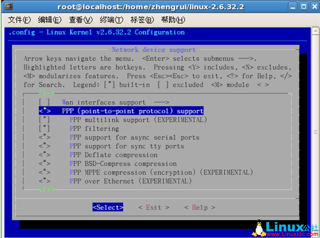Click the green v(+) scroll-down indicator
This screenshot has width=320, height=238.
pos(46,190)
